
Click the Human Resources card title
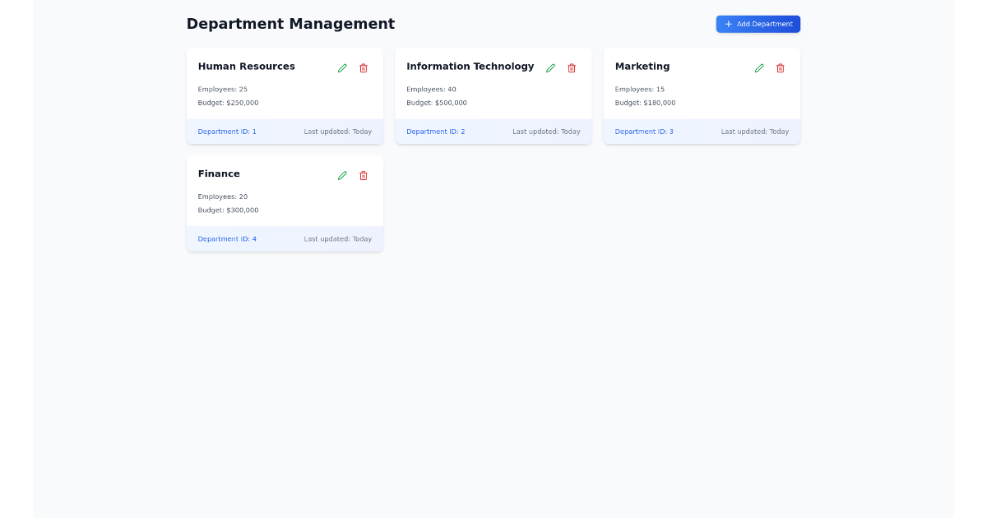(x=246, y=67)
